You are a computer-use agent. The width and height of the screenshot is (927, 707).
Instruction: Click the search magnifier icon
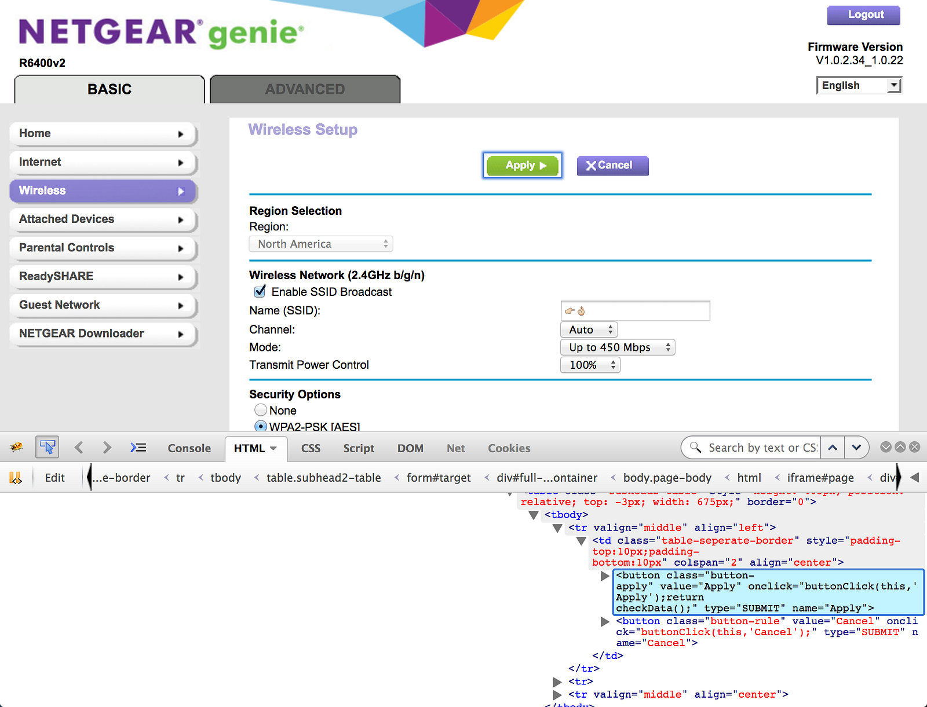[x=695, y=448]
